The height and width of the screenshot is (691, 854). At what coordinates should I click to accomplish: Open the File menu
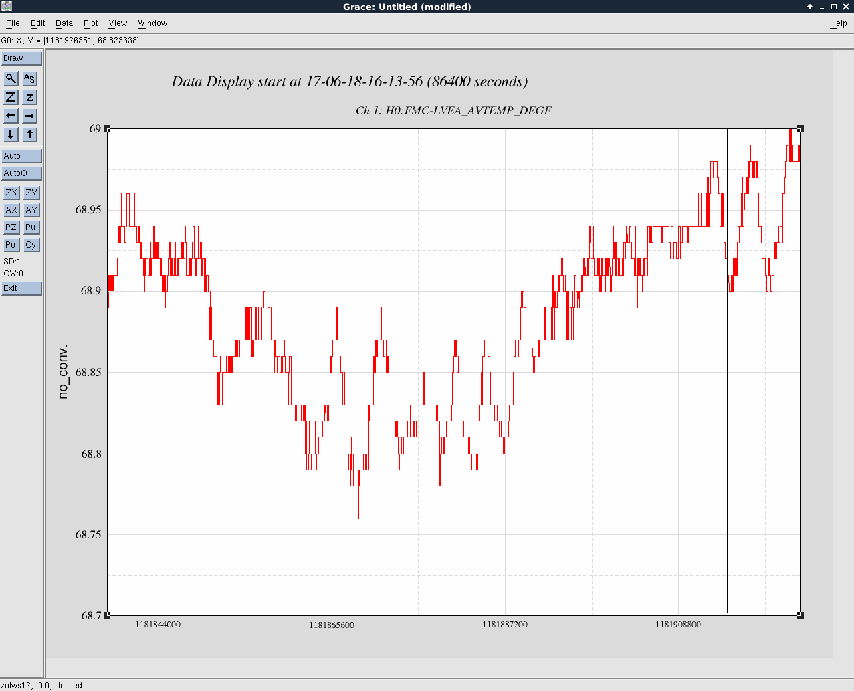[13, 23]
